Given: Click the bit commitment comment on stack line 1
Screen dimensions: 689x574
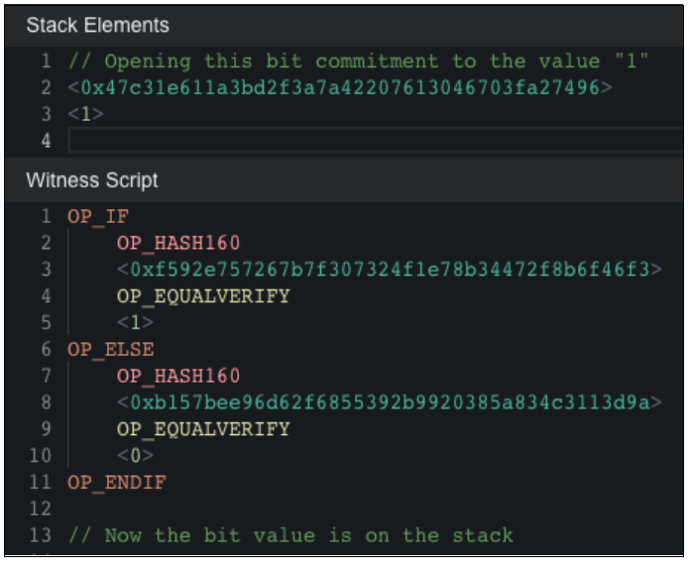Looking at the screenshot, I should click(x=358, y=61).
